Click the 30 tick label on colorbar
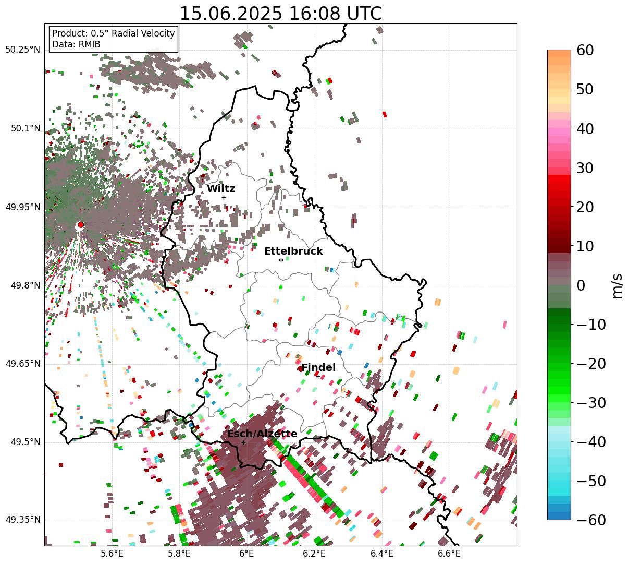This screenshot has width=629, height=564. point(586,167)
